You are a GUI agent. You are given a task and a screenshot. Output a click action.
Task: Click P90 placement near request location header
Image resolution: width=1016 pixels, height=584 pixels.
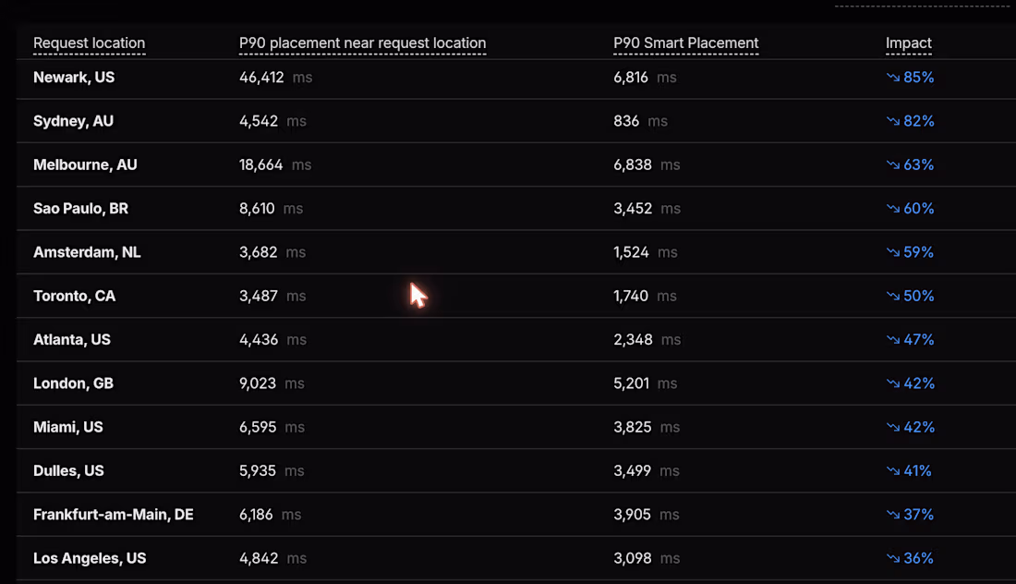coord(362,43)
